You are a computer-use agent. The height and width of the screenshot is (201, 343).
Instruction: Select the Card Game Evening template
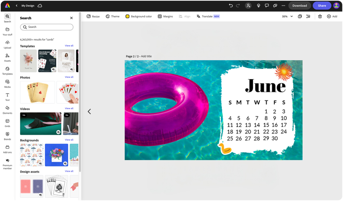[x=47, y=61]
